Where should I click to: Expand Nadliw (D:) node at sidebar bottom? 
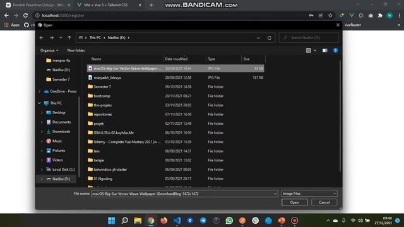(42, 179)
